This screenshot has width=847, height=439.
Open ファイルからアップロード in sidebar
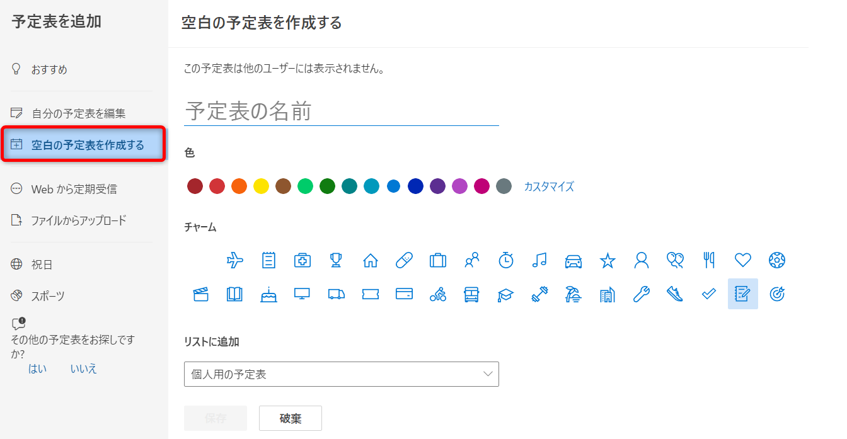79,220
